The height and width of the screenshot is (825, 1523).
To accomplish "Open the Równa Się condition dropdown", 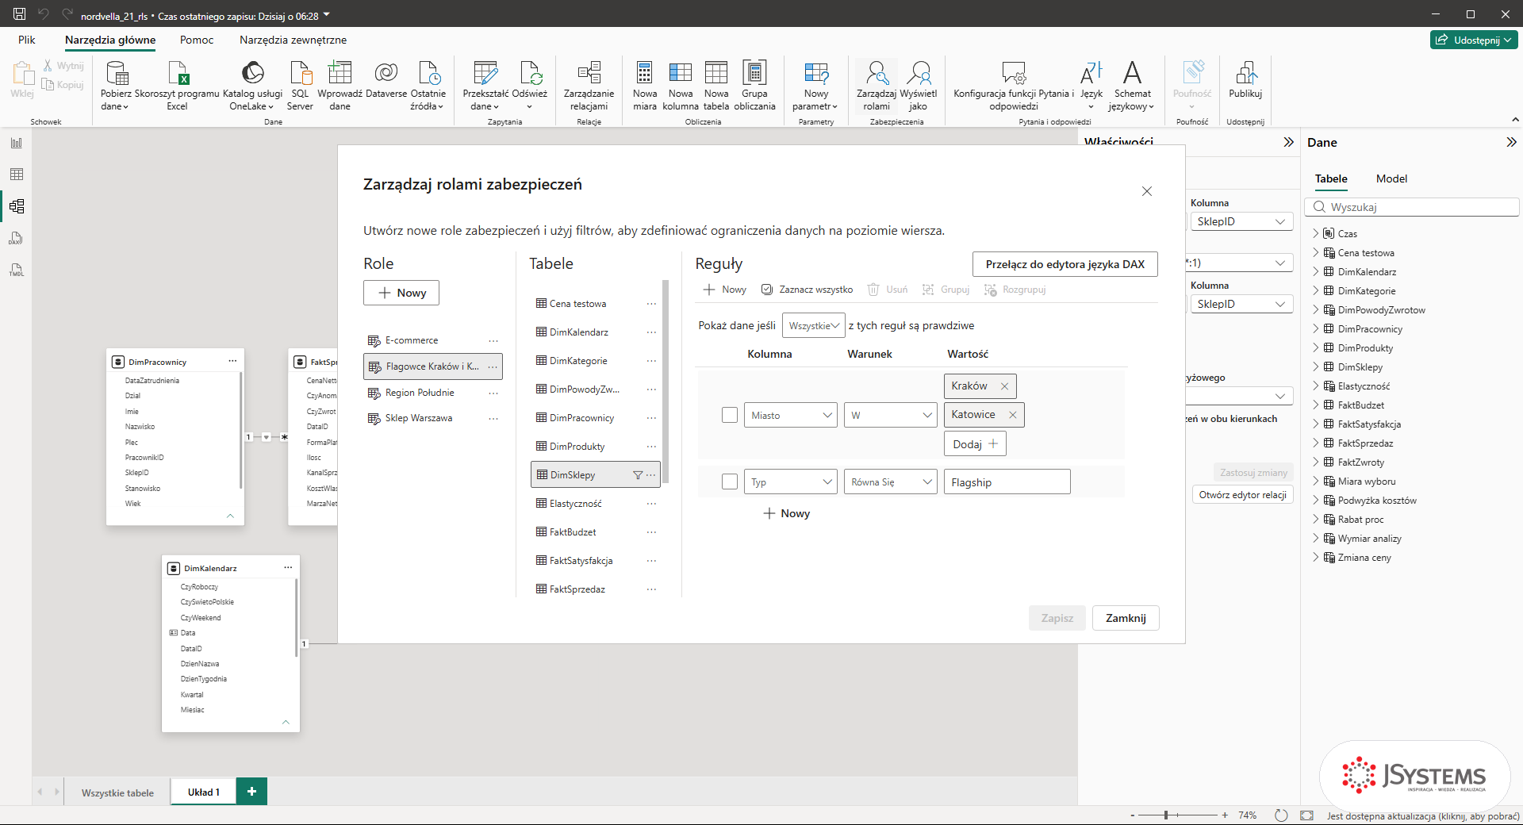I will [891, 482].
